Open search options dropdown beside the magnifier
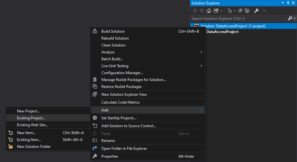This screenshot has height=162, width=297. coord(294,19)
